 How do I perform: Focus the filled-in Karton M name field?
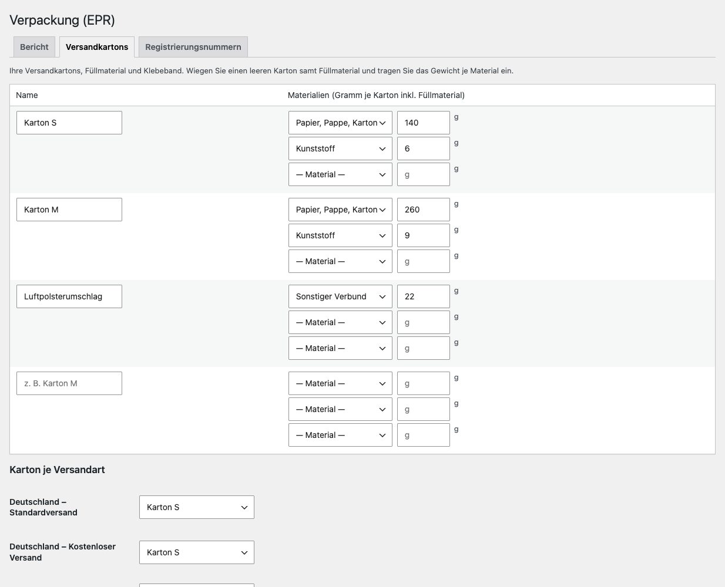[69, 210]
